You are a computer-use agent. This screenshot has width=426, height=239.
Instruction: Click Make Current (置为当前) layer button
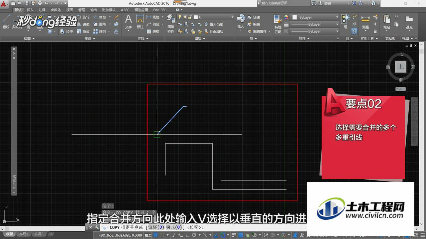point(214,24)
